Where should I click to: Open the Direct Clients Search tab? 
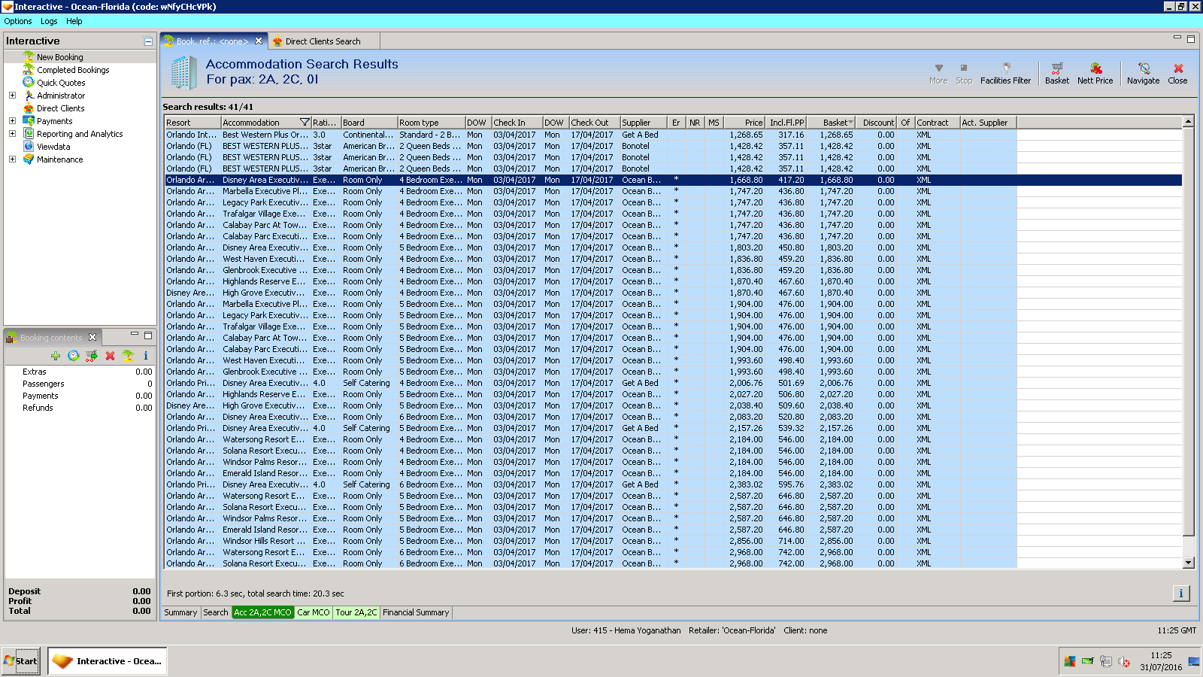[322, 41]
